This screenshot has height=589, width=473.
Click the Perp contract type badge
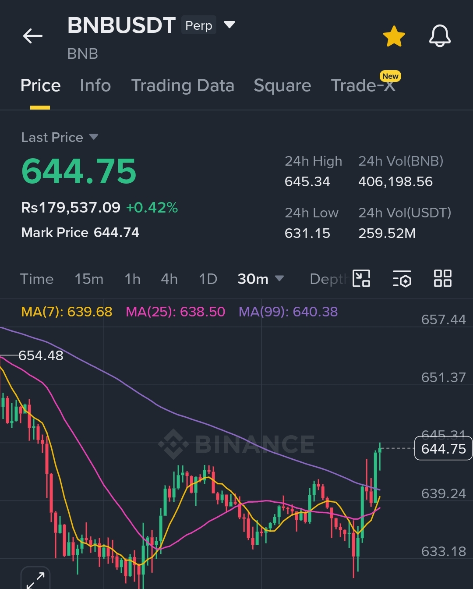point(199,25)
